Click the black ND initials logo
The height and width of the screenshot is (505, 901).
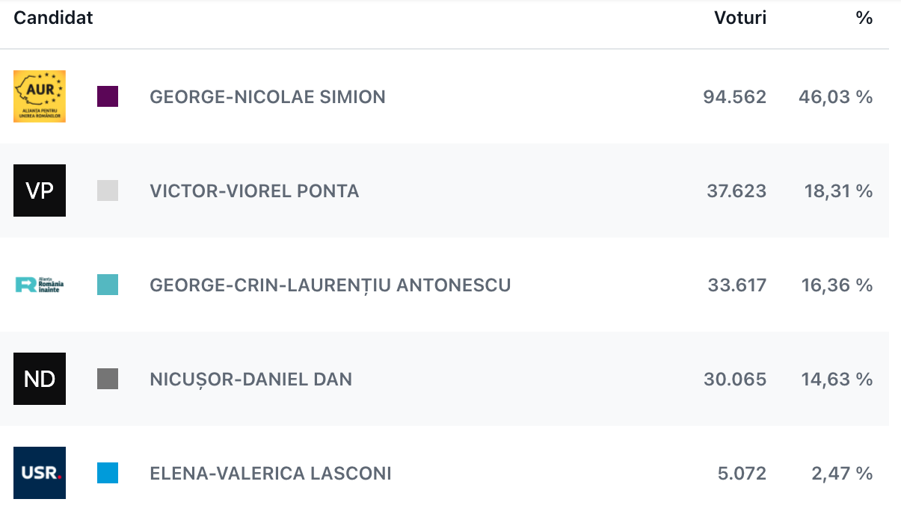pyautogui.click(x=40, y=379)
